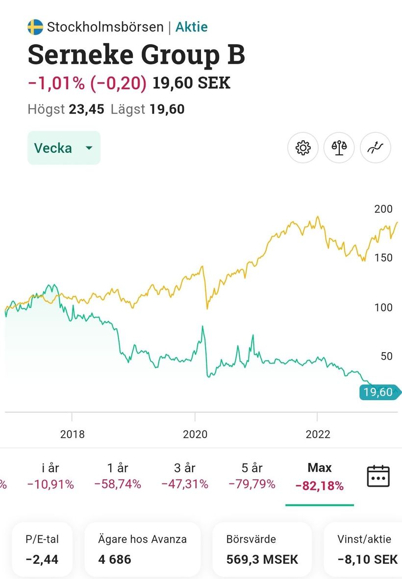Select the '3 år' time range
Viewport: 402px width, 579px height.
[x=185, y=476]
